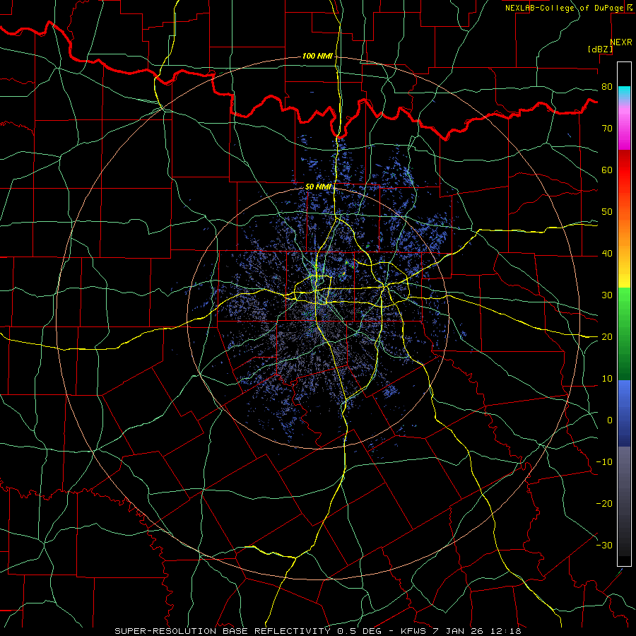Pick the cyan band on the color bar
Screen dimensions: 636x636
pyautogui.click(x=624, y=93)
